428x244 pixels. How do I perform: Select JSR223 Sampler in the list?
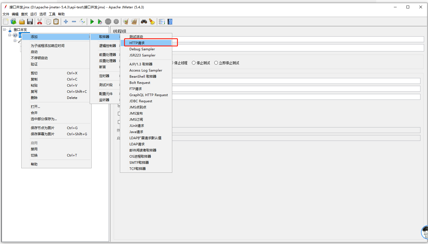point(146,55)
